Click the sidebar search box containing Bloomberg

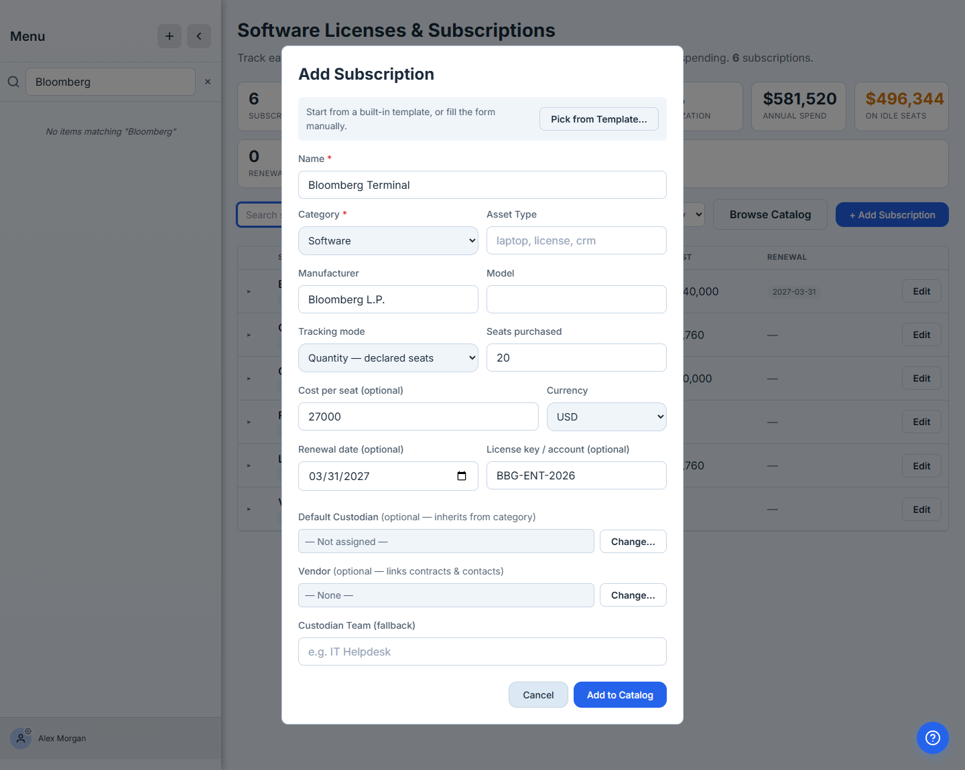click(111, 82)
